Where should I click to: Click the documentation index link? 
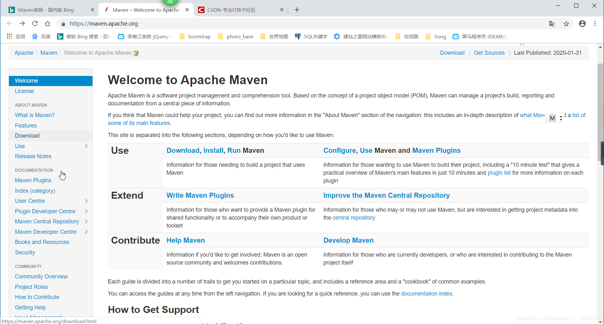pyautogui.click(x=427, y=294)
